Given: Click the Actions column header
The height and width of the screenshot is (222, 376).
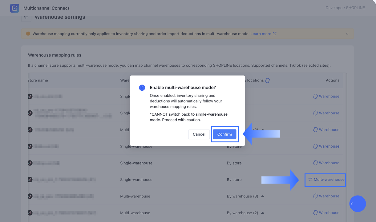Looking at the screenshot, I should tap(333, 80).
